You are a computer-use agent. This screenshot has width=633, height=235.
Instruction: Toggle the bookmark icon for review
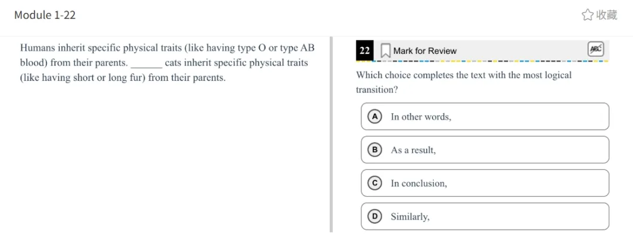(x=385, y=51)
